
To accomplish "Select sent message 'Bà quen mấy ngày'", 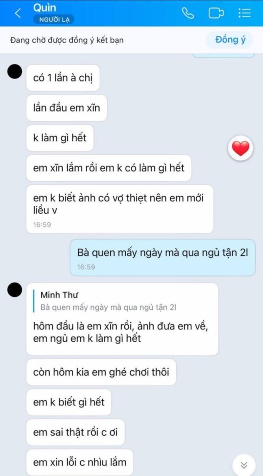I will click(x=163, y=258).
